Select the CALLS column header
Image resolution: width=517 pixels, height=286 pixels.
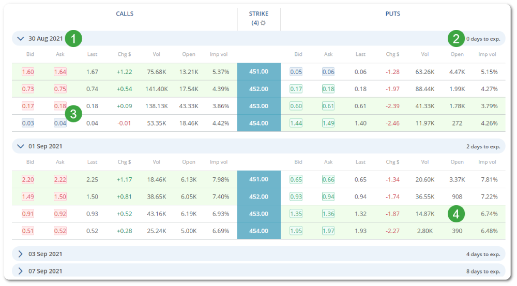pyautogui.click(x=124, y=14)
